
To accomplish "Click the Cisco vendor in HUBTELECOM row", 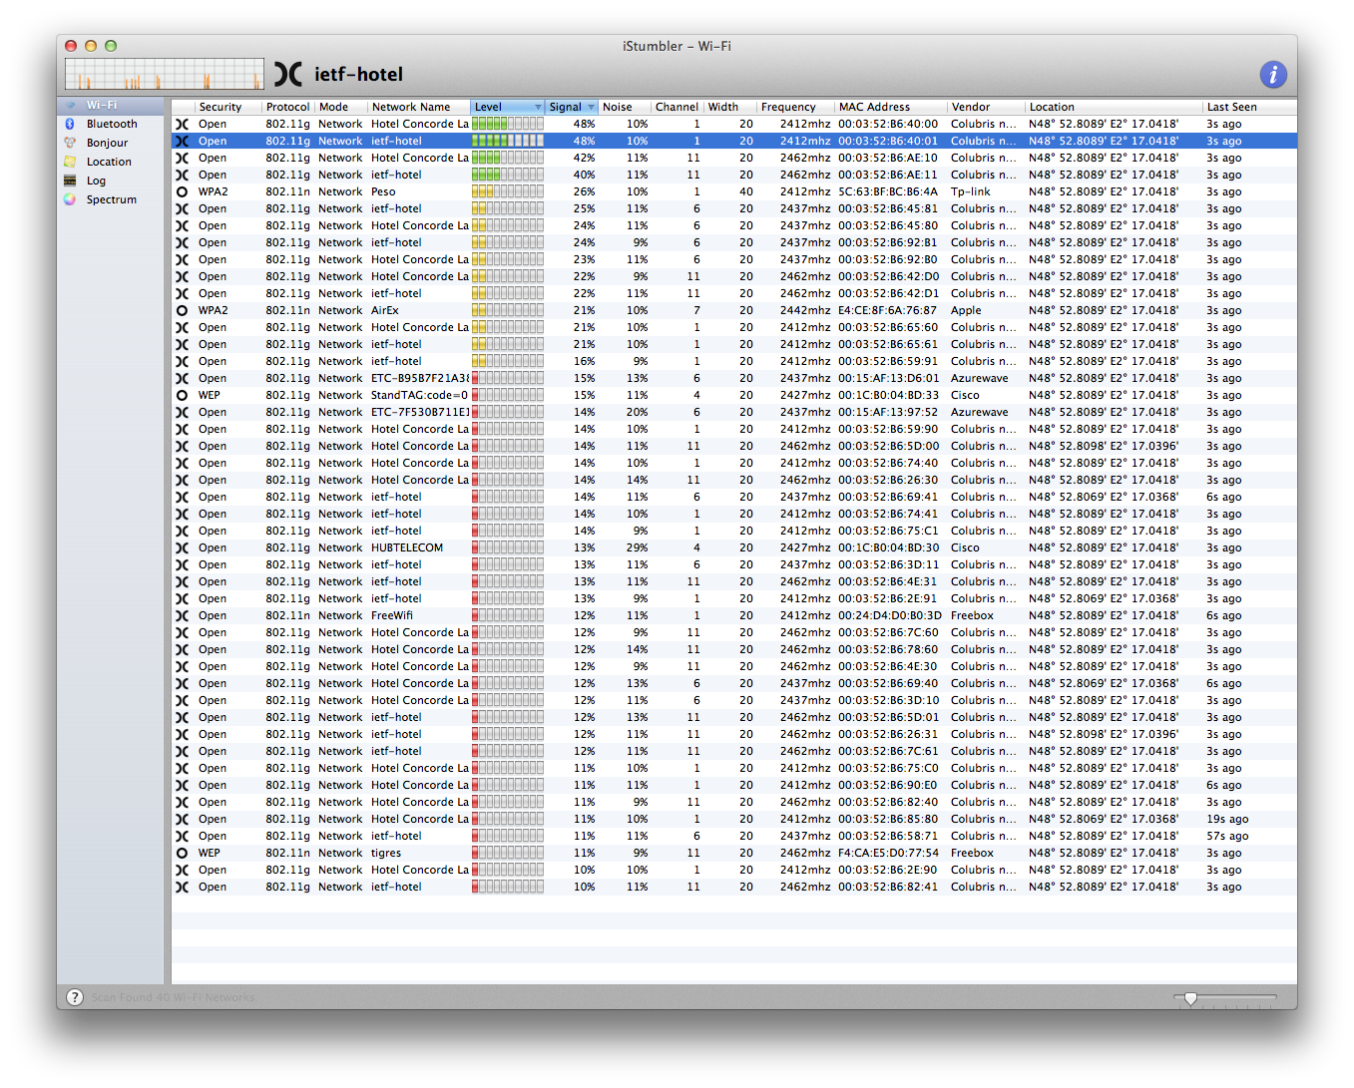I will click(965, 547).
